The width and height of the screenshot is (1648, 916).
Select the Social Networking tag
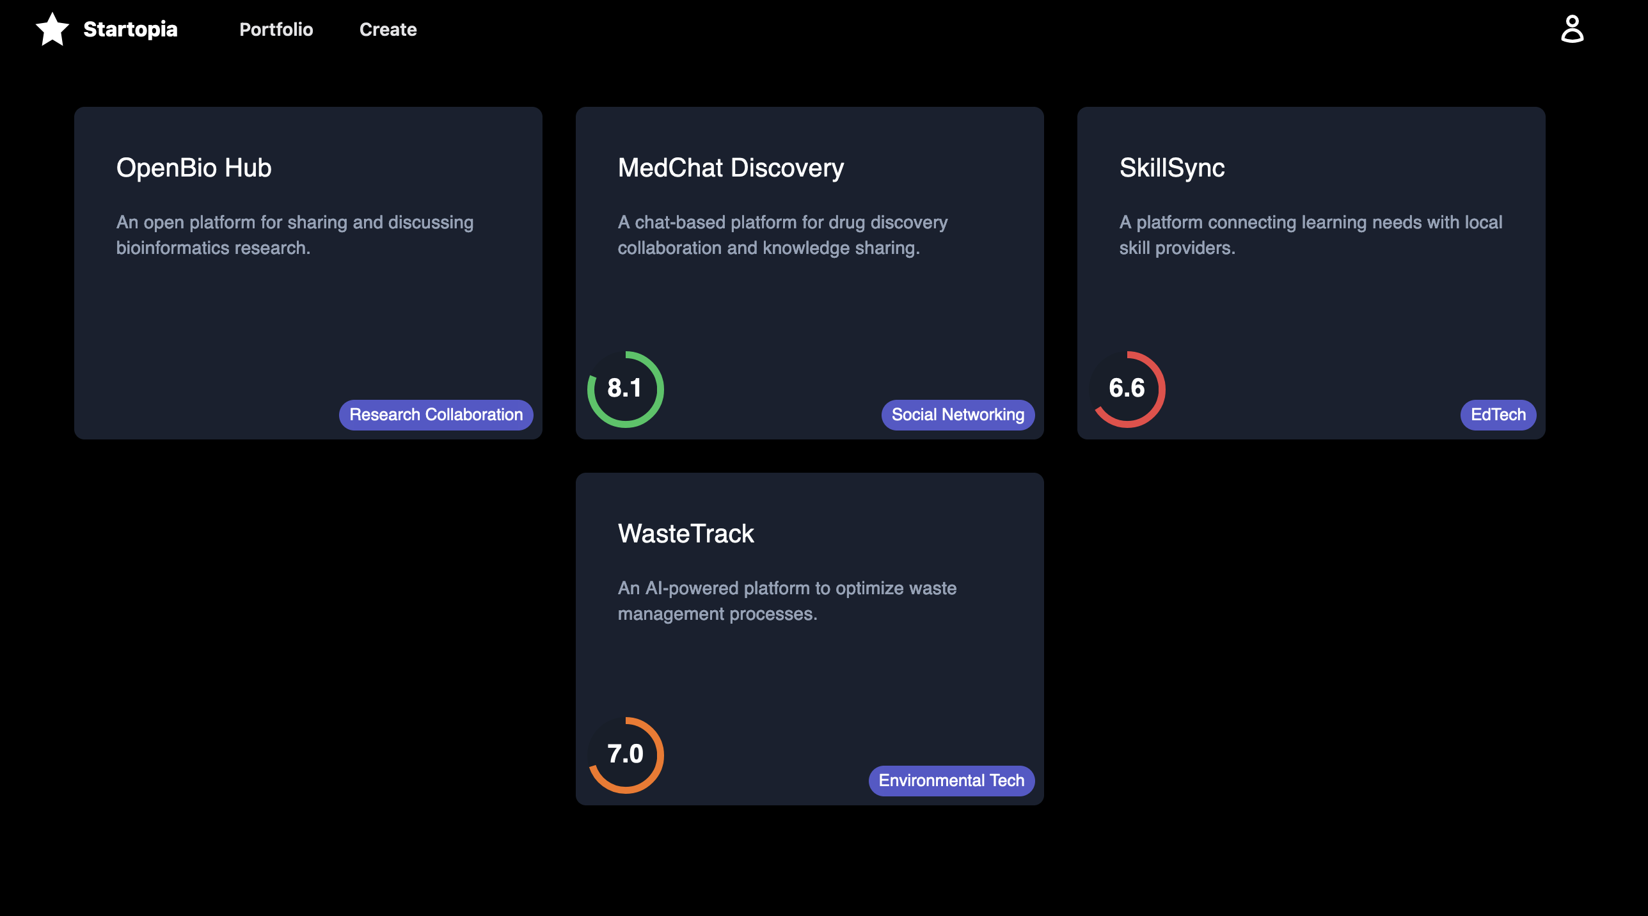click(957, 415)
